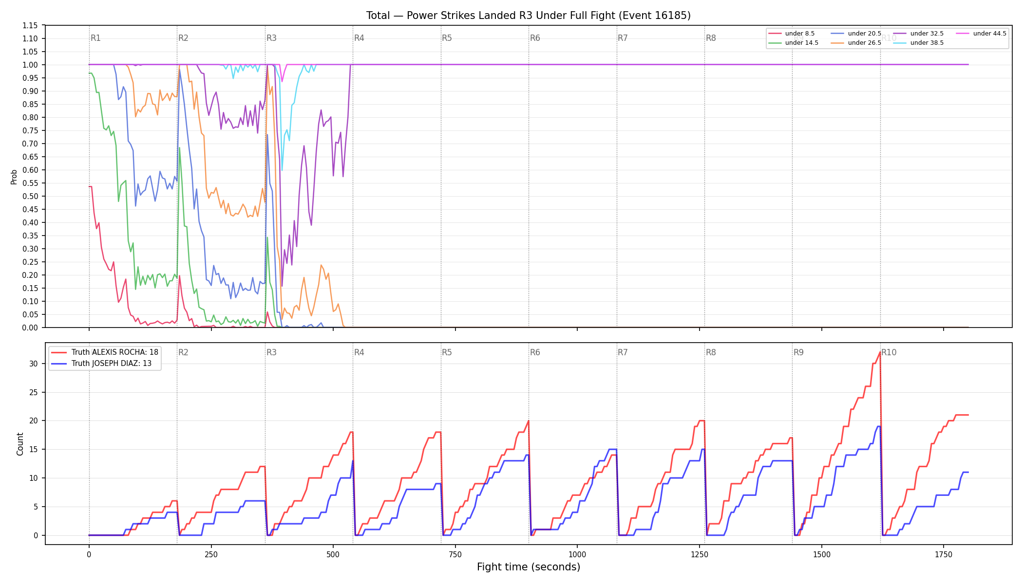Click the 1000 tick on the time axis

(577, 554)
